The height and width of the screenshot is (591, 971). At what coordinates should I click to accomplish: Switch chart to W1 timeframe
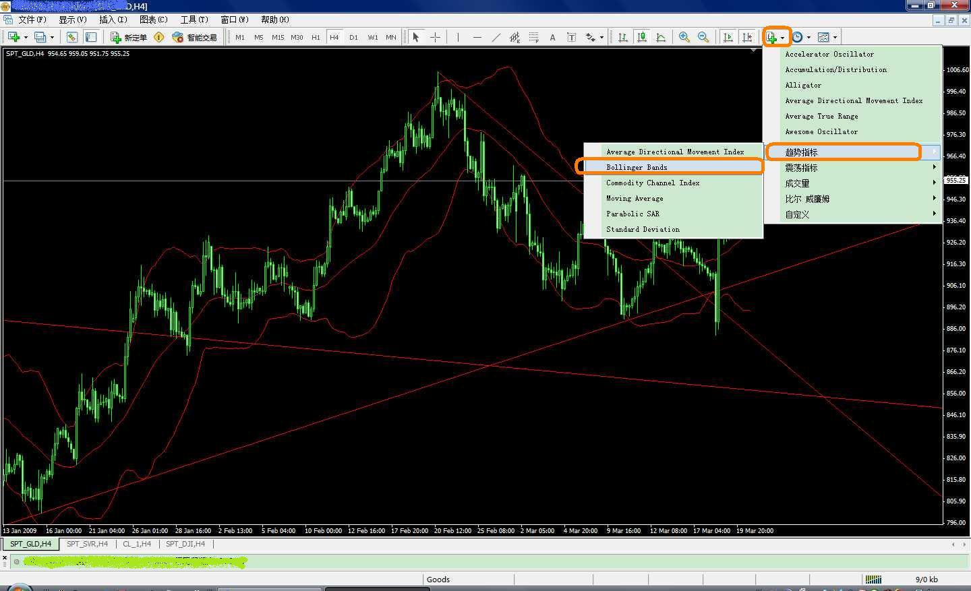pyautogui.click(x=372, y=37)
